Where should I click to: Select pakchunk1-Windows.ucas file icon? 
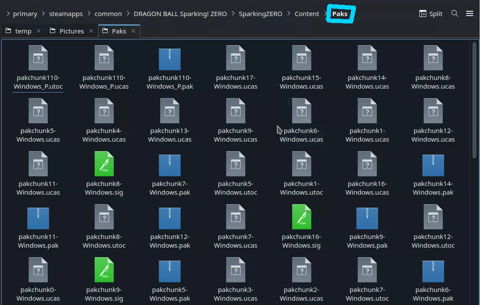tap(367, 111)
